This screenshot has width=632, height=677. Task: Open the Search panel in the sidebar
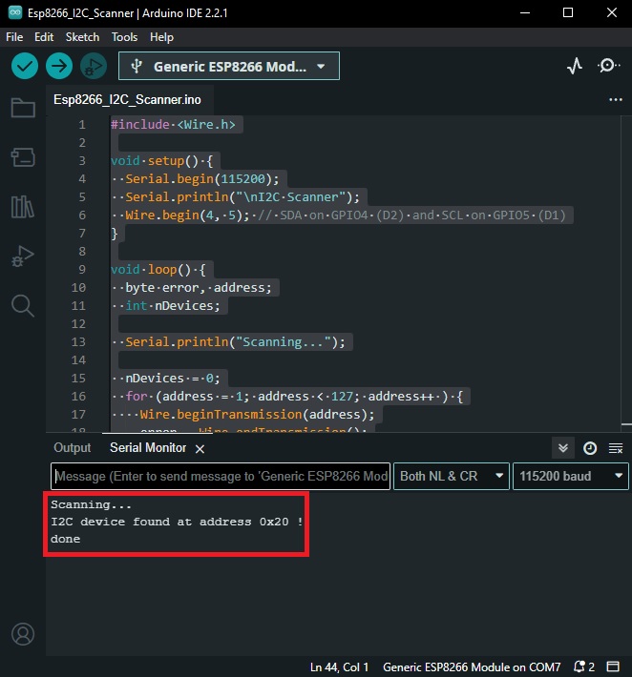pyautogui.click(x=22, y=305)
